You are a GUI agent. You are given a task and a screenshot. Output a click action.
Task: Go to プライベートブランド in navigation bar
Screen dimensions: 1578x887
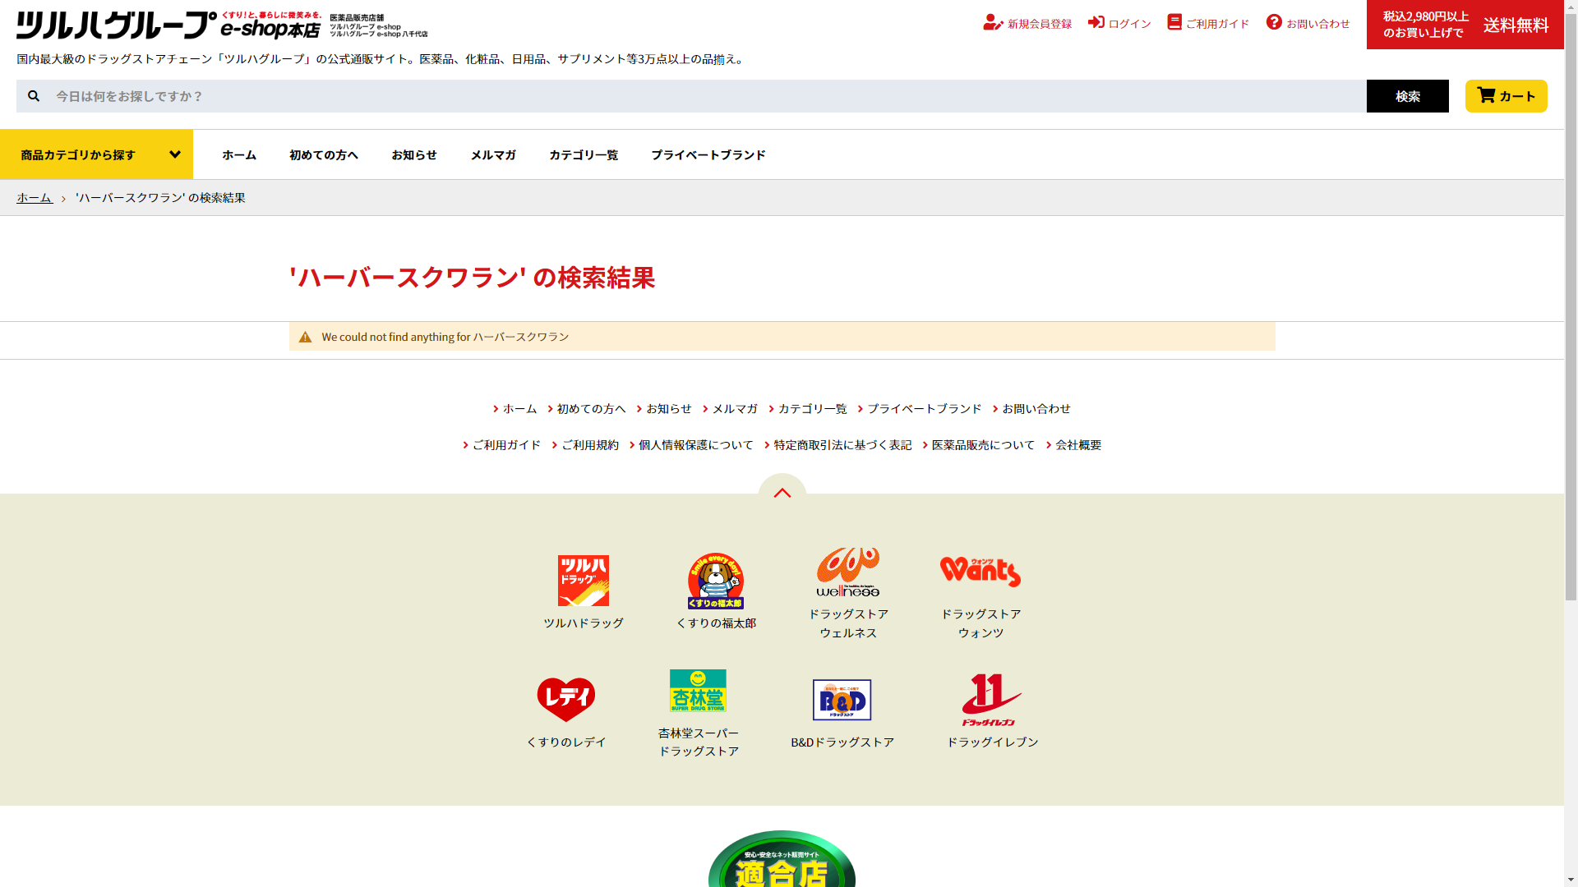708,154
